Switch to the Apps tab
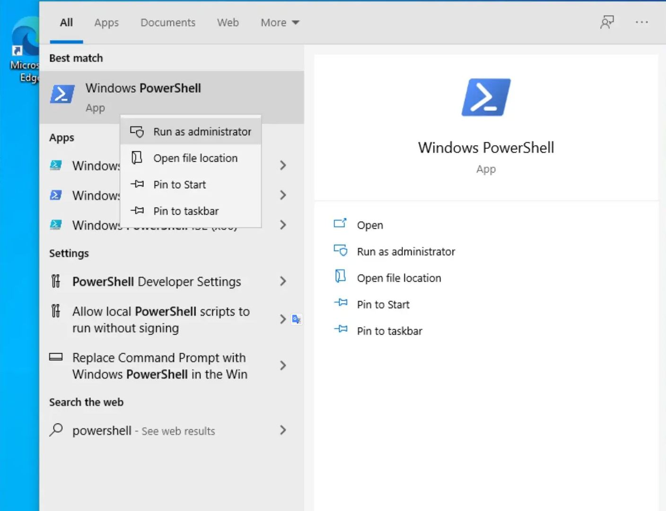666x511 pixels. point(106,23)
